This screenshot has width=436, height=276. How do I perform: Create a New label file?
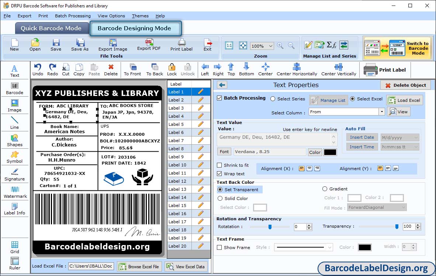[x=14, y=45]
